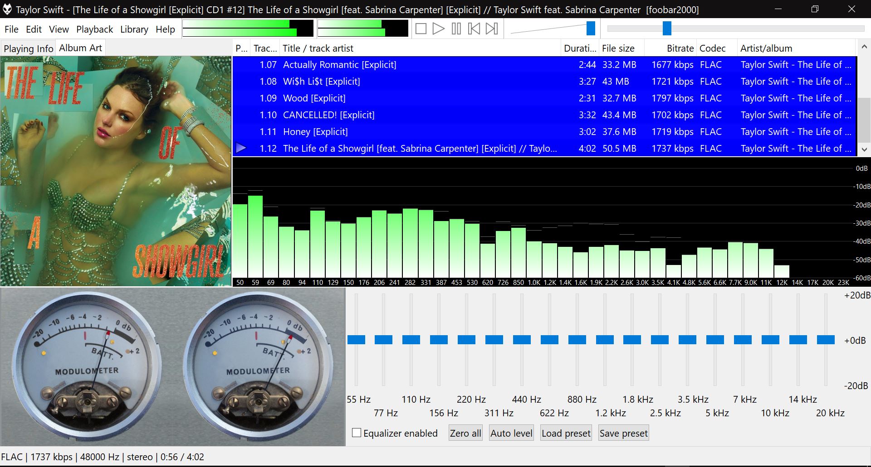Click the 7 kHz equalizer band slider
This screenshot has height=467, width=871.
point(743,340)
